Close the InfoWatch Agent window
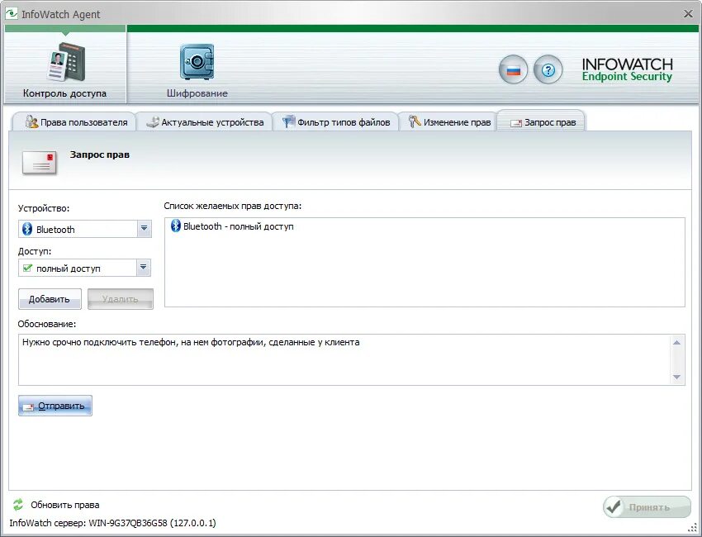 pyautogui.click(x=688, y=14)
